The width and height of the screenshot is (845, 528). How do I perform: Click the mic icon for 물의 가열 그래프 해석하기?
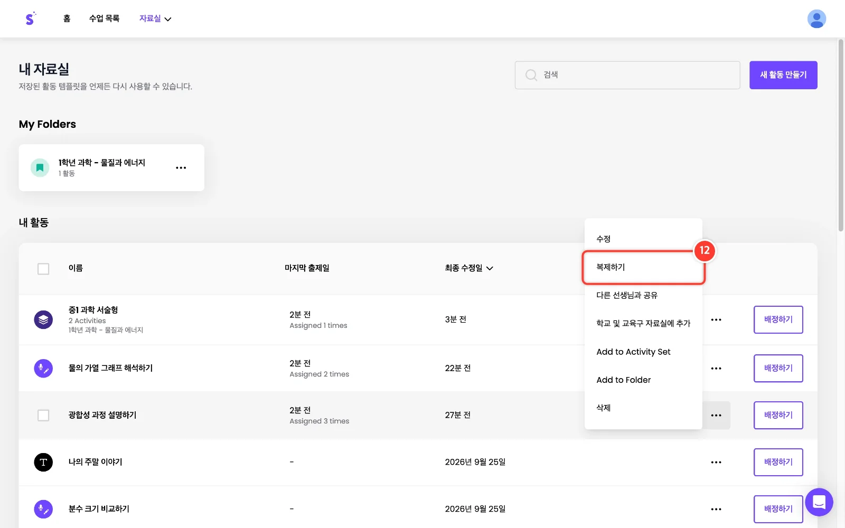coord(43,368)
